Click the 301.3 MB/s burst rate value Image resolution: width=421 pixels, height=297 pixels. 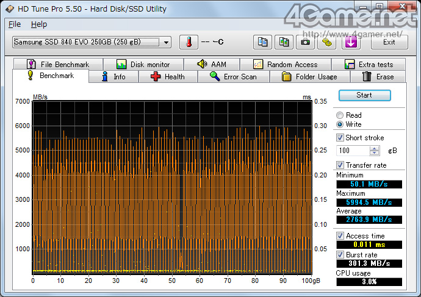(369, 263)
